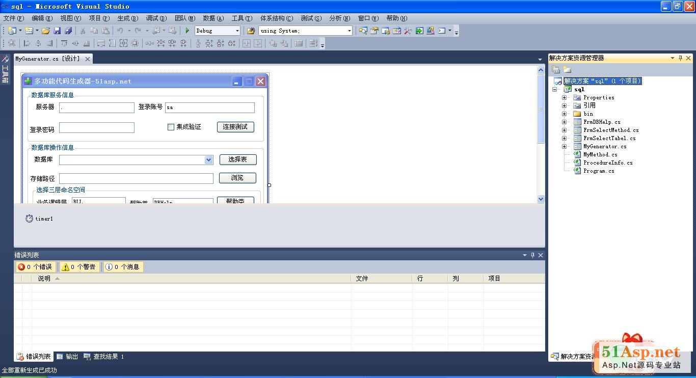696x378 pixels.
Task: Expand the MyGenerator.cs node
Action: (x=564, y=146)
